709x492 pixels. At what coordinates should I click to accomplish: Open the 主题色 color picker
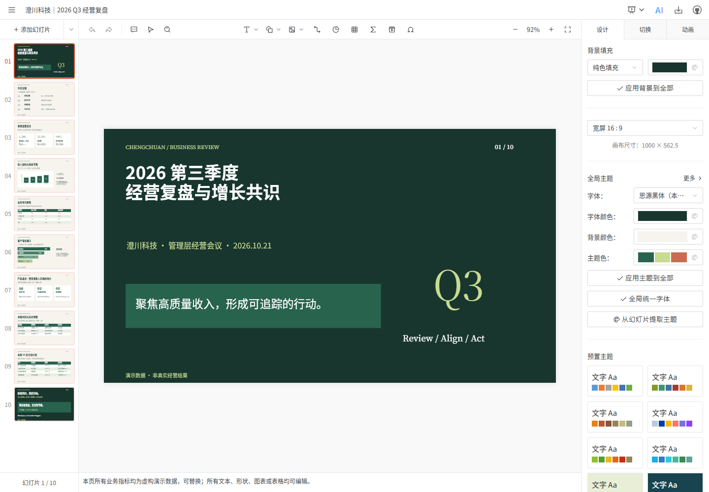pos(668,257)
